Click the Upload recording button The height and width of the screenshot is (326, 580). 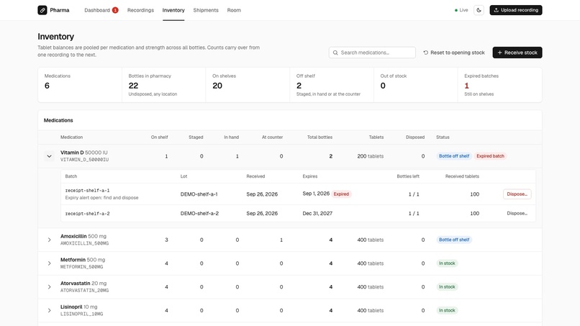point(516,10)
